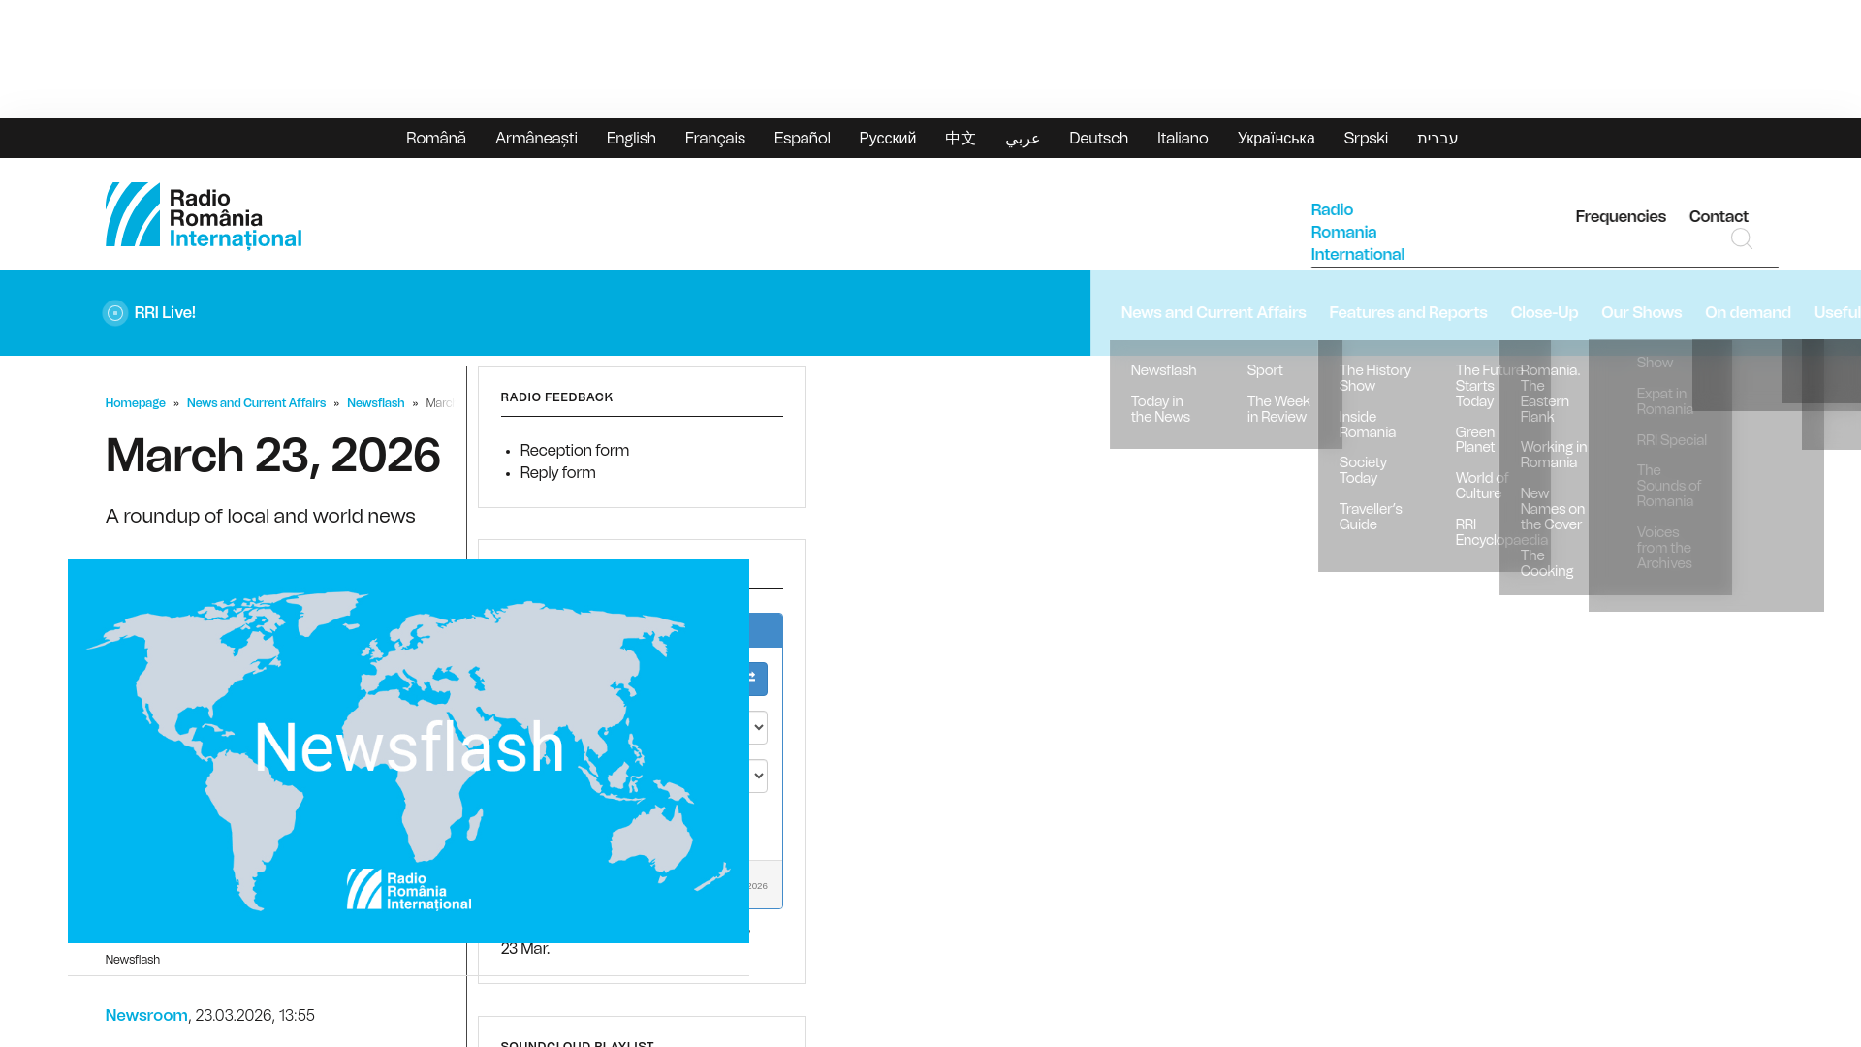Open News and Current Affairs menu
1861x1047 pixels.
(x=1214, y=312)
